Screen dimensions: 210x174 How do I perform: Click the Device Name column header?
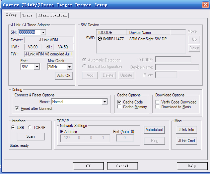click(x=148, y=32)
